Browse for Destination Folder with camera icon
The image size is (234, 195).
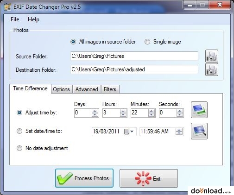[x=212, y=69]
